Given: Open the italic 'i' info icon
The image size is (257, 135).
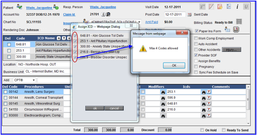Looking at the screenshot, I should pyautogui.click(x=237, y=7).
